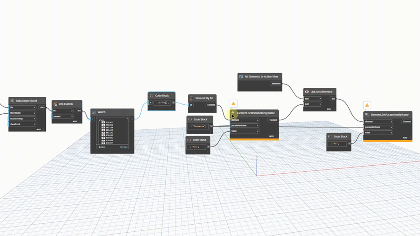Image resolution: width=420 pixels, height=236 pixels.
Task: Expand the list1 port chevron on List.SetDifference
Action: [x=320, y=99]
